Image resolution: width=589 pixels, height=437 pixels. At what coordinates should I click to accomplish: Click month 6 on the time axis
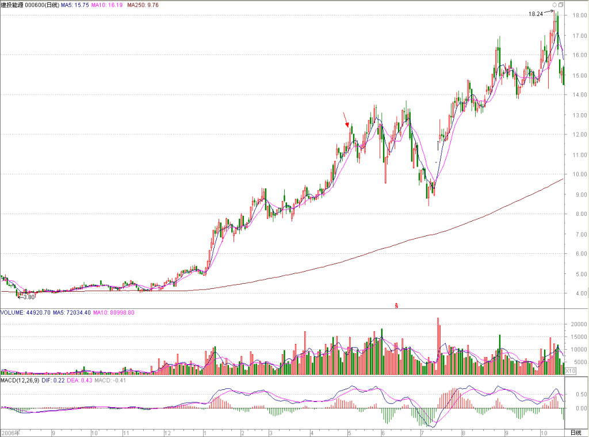click(383, 433)
